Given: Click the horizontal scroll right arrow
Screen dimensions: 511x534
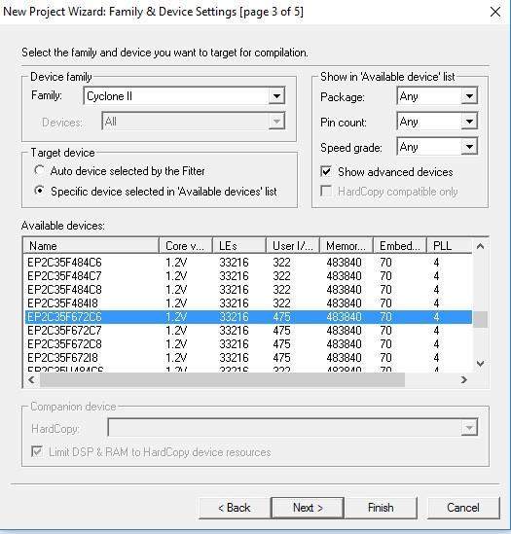Looking at the screenshot, I should tap(463, 379).
